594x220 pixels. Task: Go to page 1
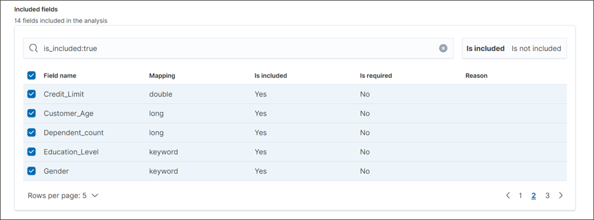(x=520, y=195)
